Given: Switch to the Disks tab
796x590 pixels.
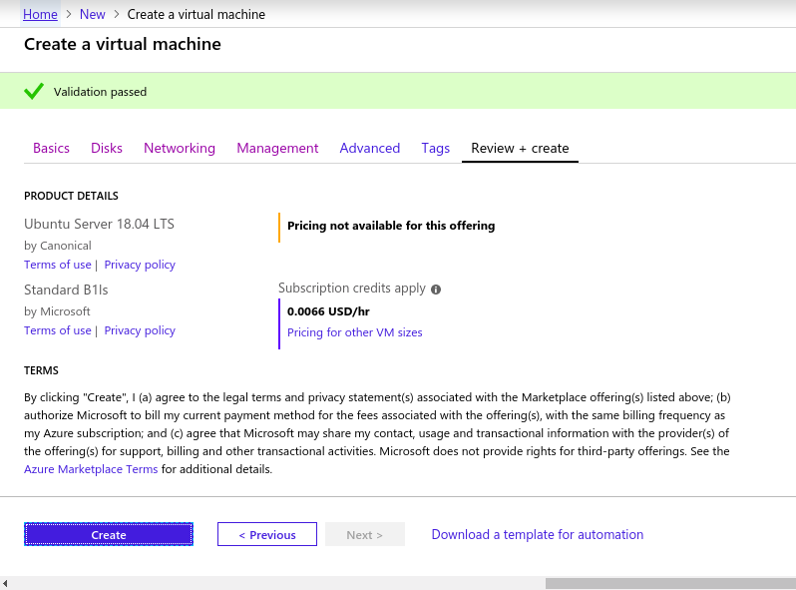Looking at the screenshot, I should (x=107, y=148).
